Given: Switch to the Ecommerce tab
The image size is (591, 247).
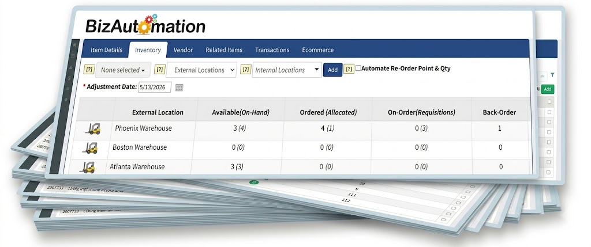Looking at the screenshot, I should pyautogui.click(x=318, y=50).
